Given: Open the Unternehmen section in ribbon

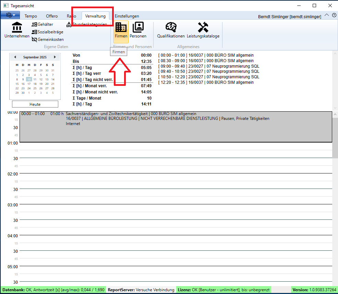Looking at the screenshot, I should pos(17,30).
